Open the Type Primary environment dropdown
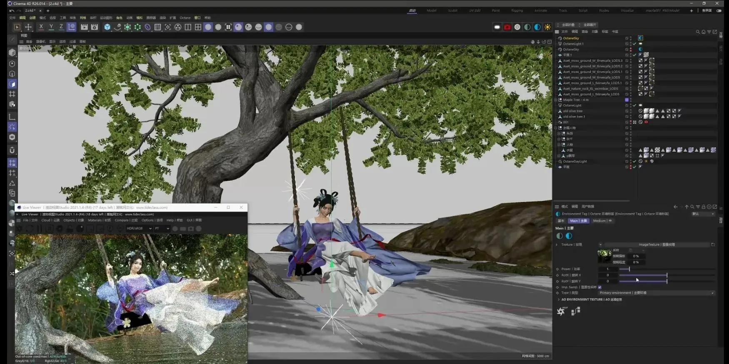 (x=656, y=293)
